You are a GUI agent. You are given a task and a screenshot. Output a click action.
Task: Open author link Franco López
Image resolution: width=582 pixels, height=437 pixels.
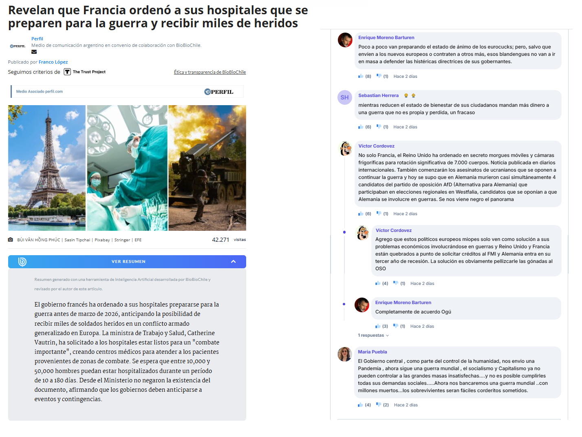pyautogui.click(x=53, y=62)
